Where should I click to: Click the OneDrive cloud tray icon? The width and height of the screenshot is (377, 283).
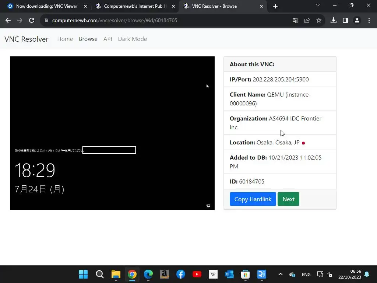[x=292, y=274]
